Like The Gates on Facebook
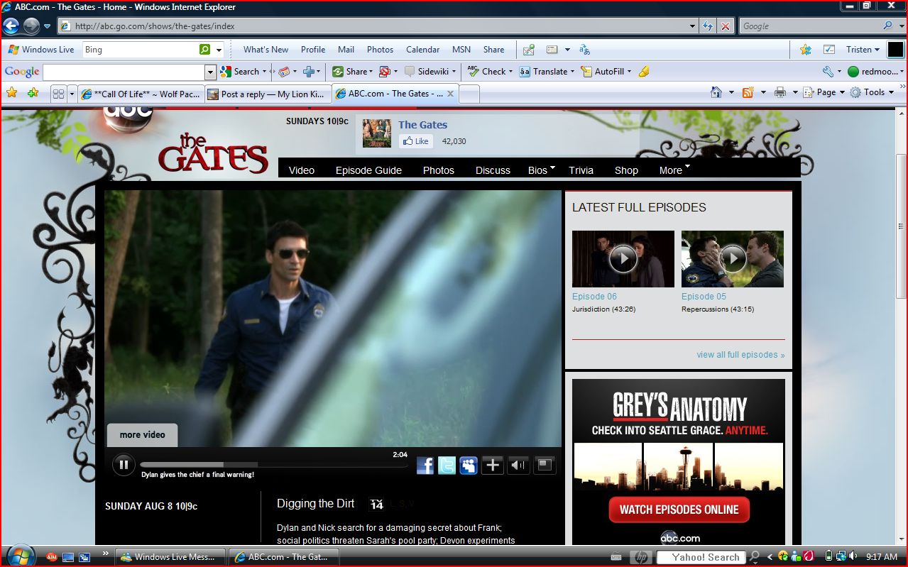The image size is (908, 567). click(415, 141)
